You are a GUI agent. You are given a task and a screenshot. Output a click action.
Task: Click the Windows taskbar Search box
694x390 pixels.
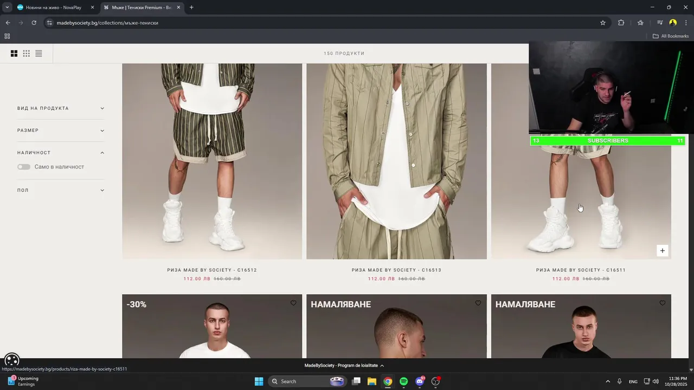tap(309, 381)
